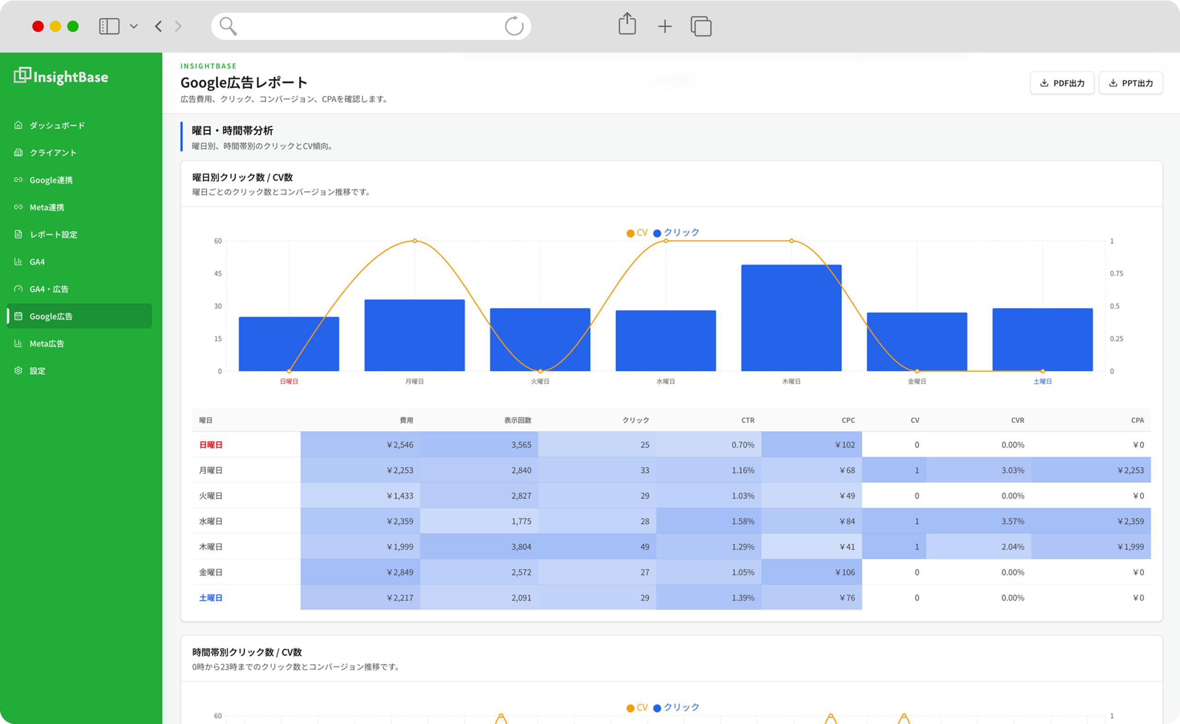Click the 土曜日 row label in table
This screenshot has width=1180, height=724.
(211, 598)
